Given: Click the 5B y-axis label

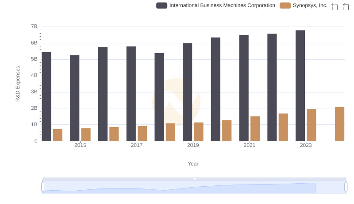Looking at the screenshot, I should pos(34,59).
